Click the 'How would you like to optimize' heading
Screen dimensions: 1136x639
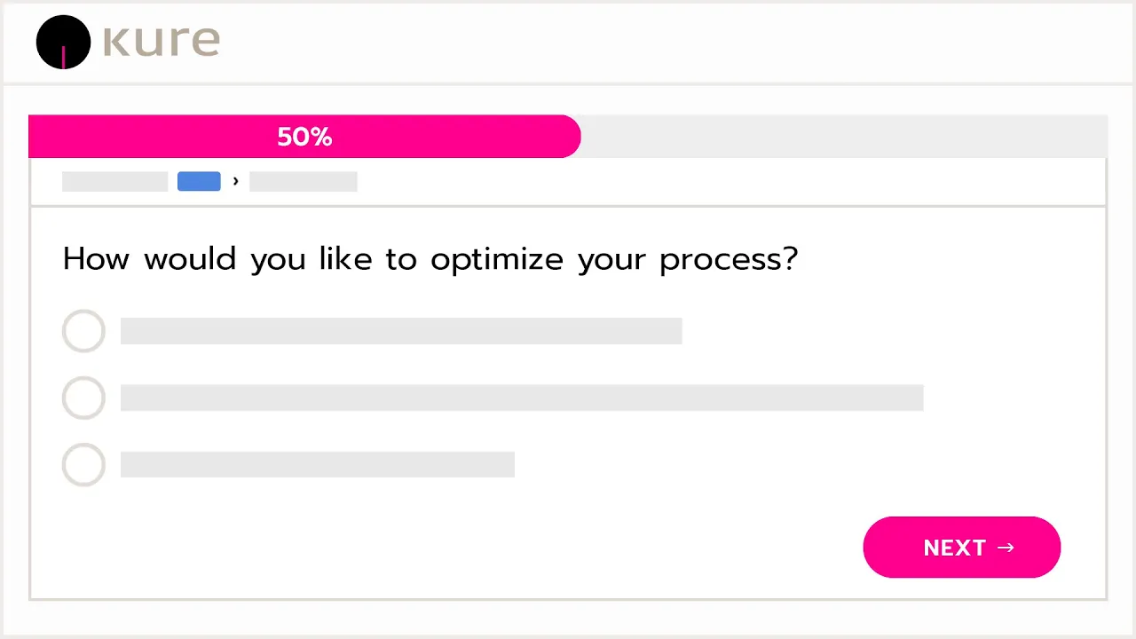[x=430, y=259]
